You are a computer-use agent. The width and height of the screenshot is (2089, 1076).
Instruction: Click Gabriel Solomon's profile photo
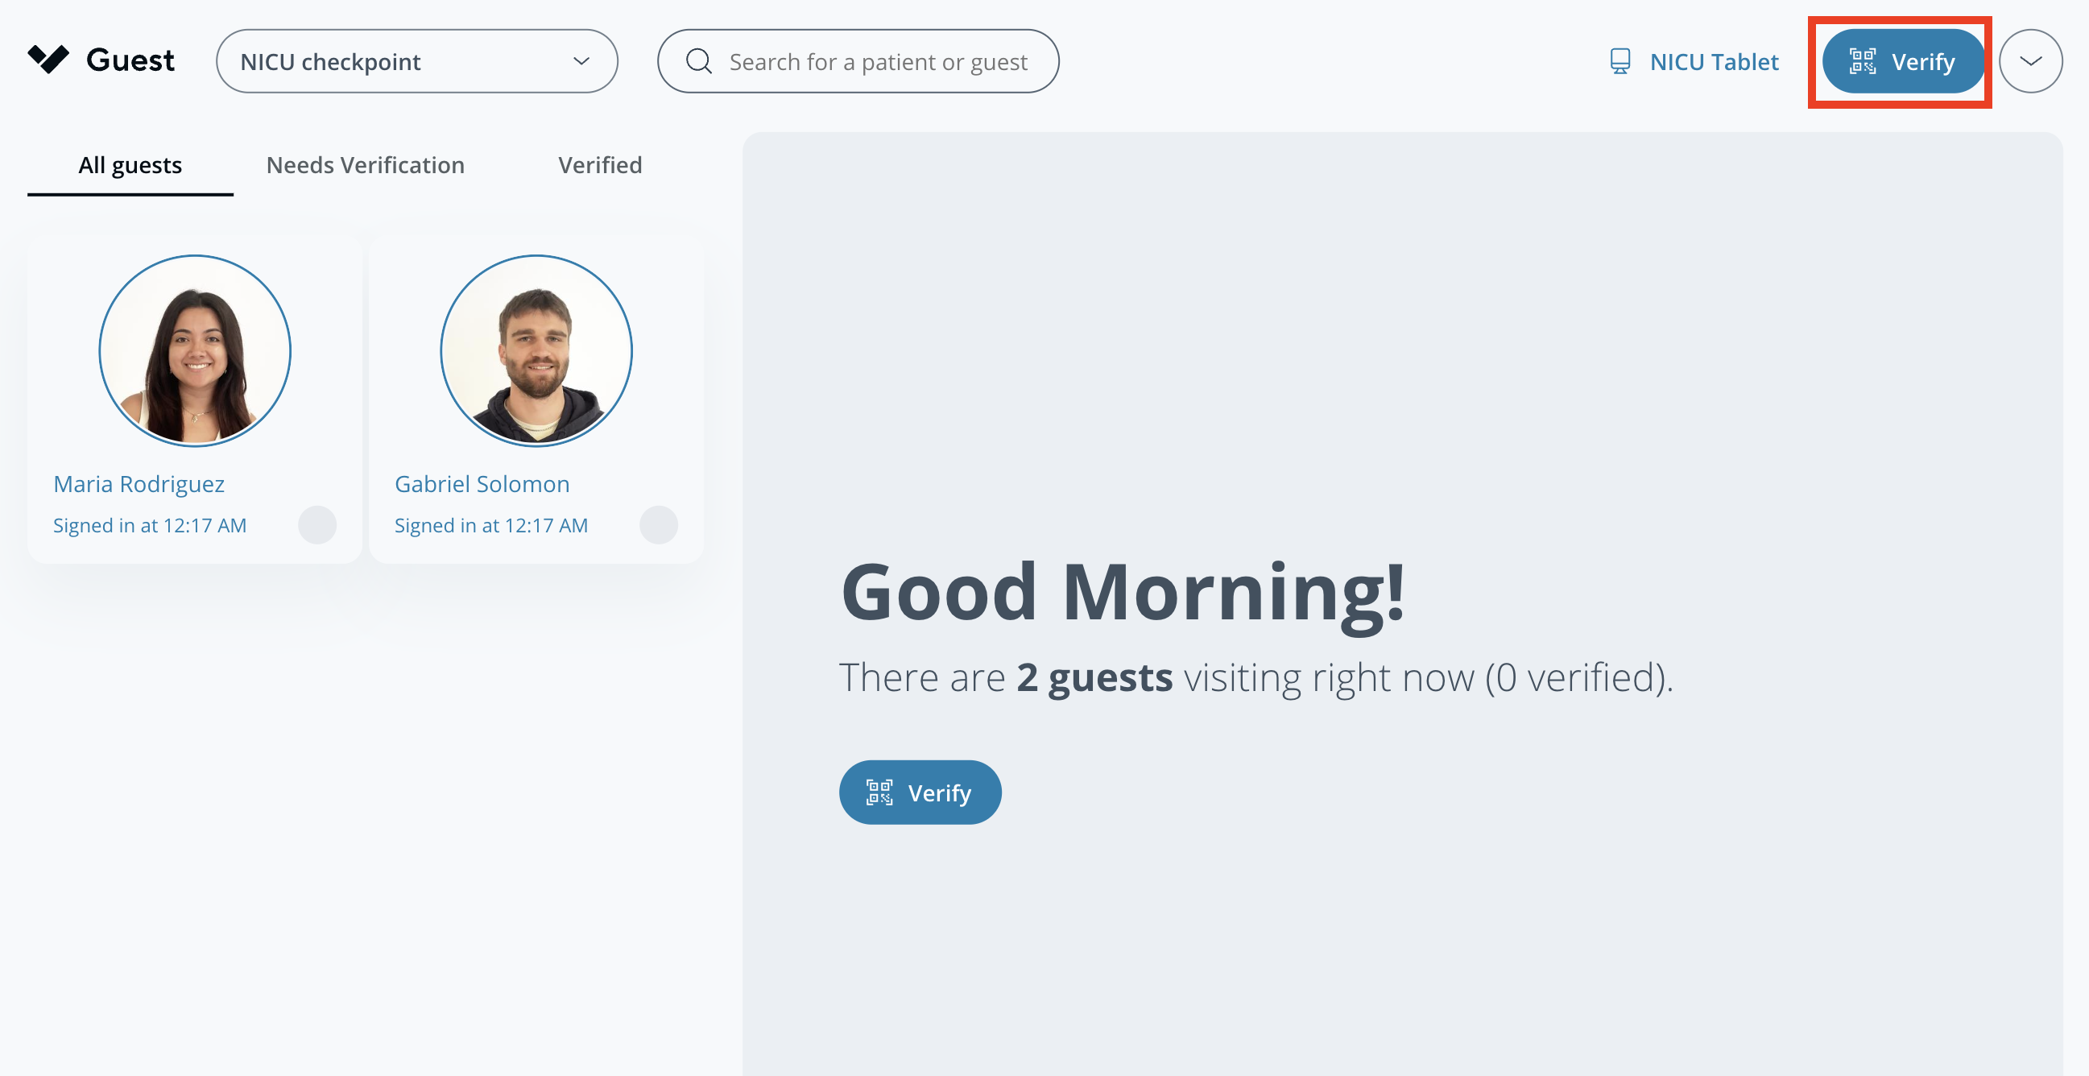tap(536, 350)
